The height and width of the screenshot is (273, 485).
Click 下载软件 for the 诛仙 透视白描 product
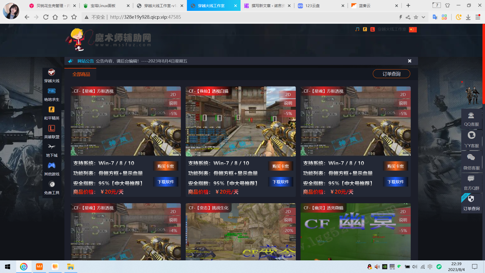(280, 182)
